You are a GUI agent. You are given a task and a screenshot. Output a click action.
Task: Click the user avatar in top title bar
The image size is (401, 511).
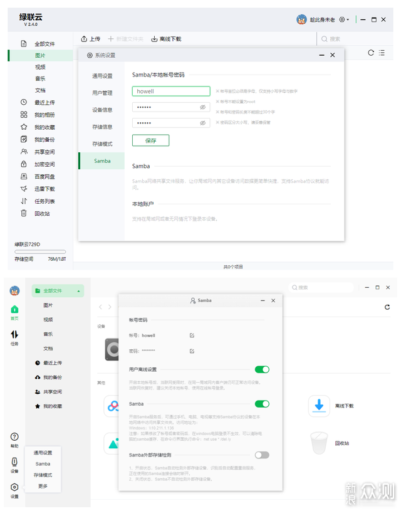pos(301,19)
